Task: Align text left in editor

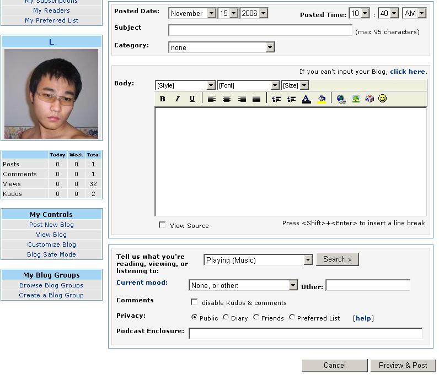Action: click(212, 99)
